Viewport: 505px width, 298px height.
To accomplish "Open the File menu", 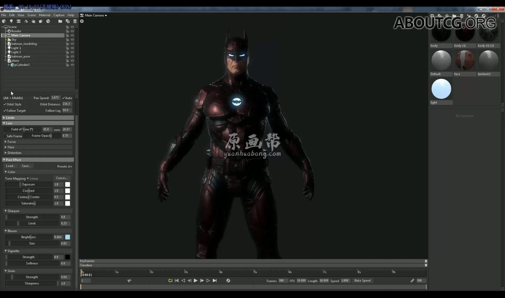I will tap(4, 15).
